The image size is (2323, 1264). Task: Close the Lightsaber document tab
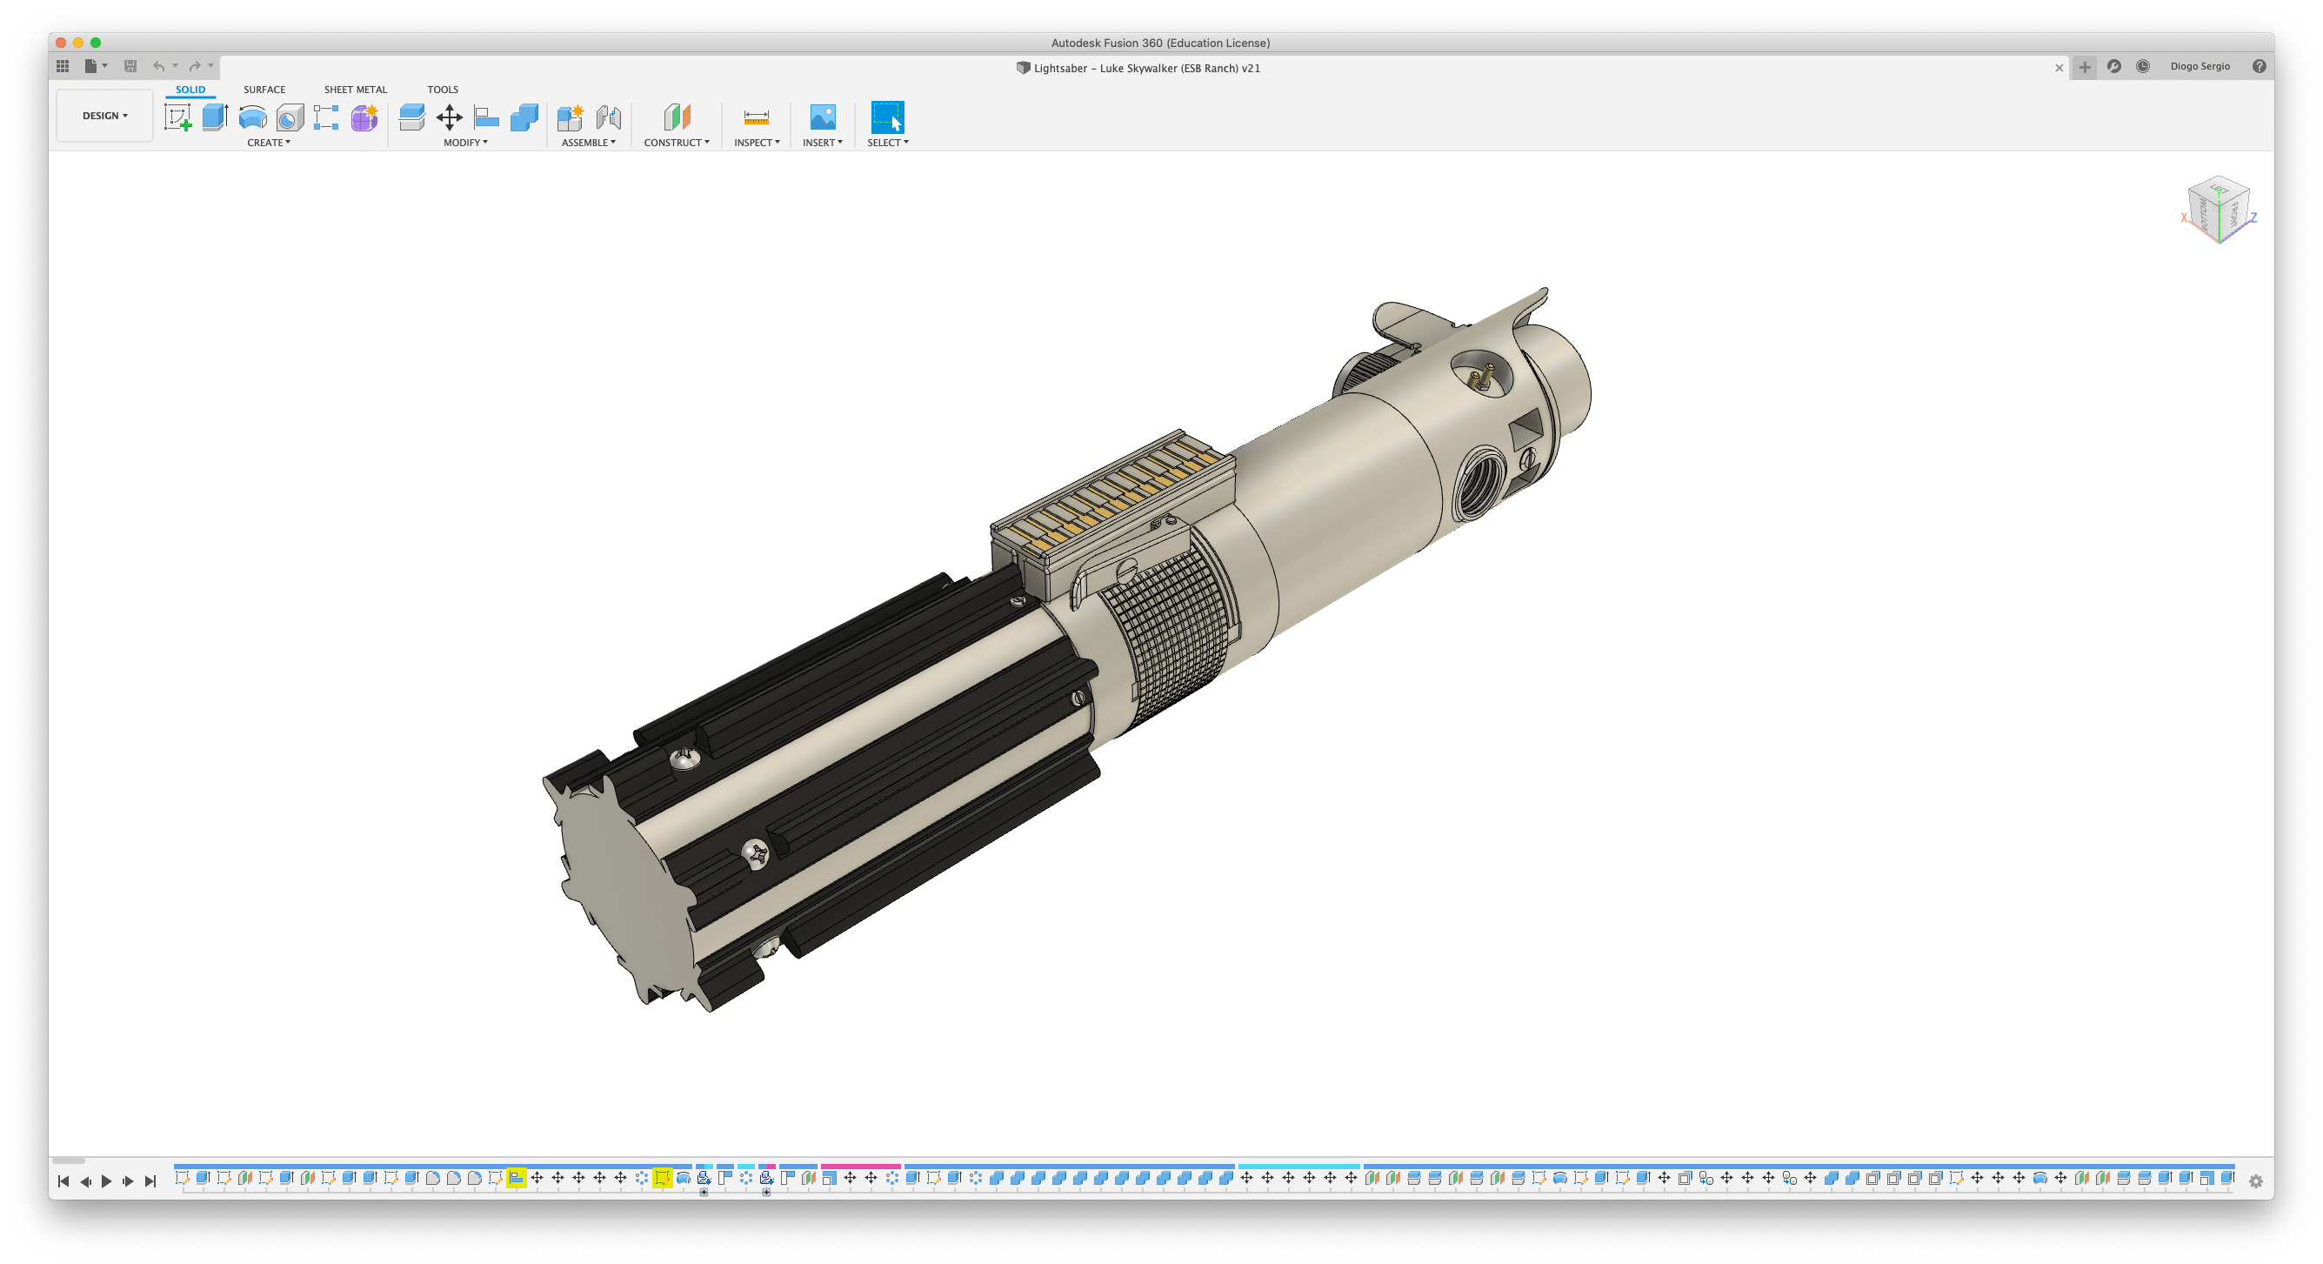2059,68
